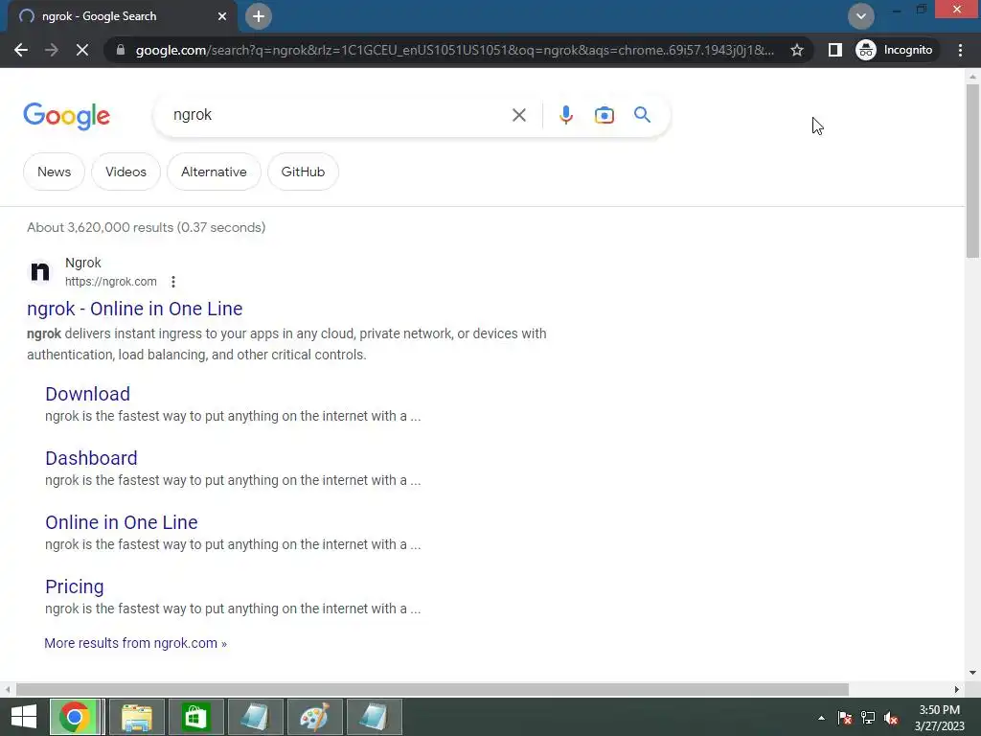Open the Store app in the taskbar
The width and height of the screenshot is (981, 736).
click(x=195, y=717)
